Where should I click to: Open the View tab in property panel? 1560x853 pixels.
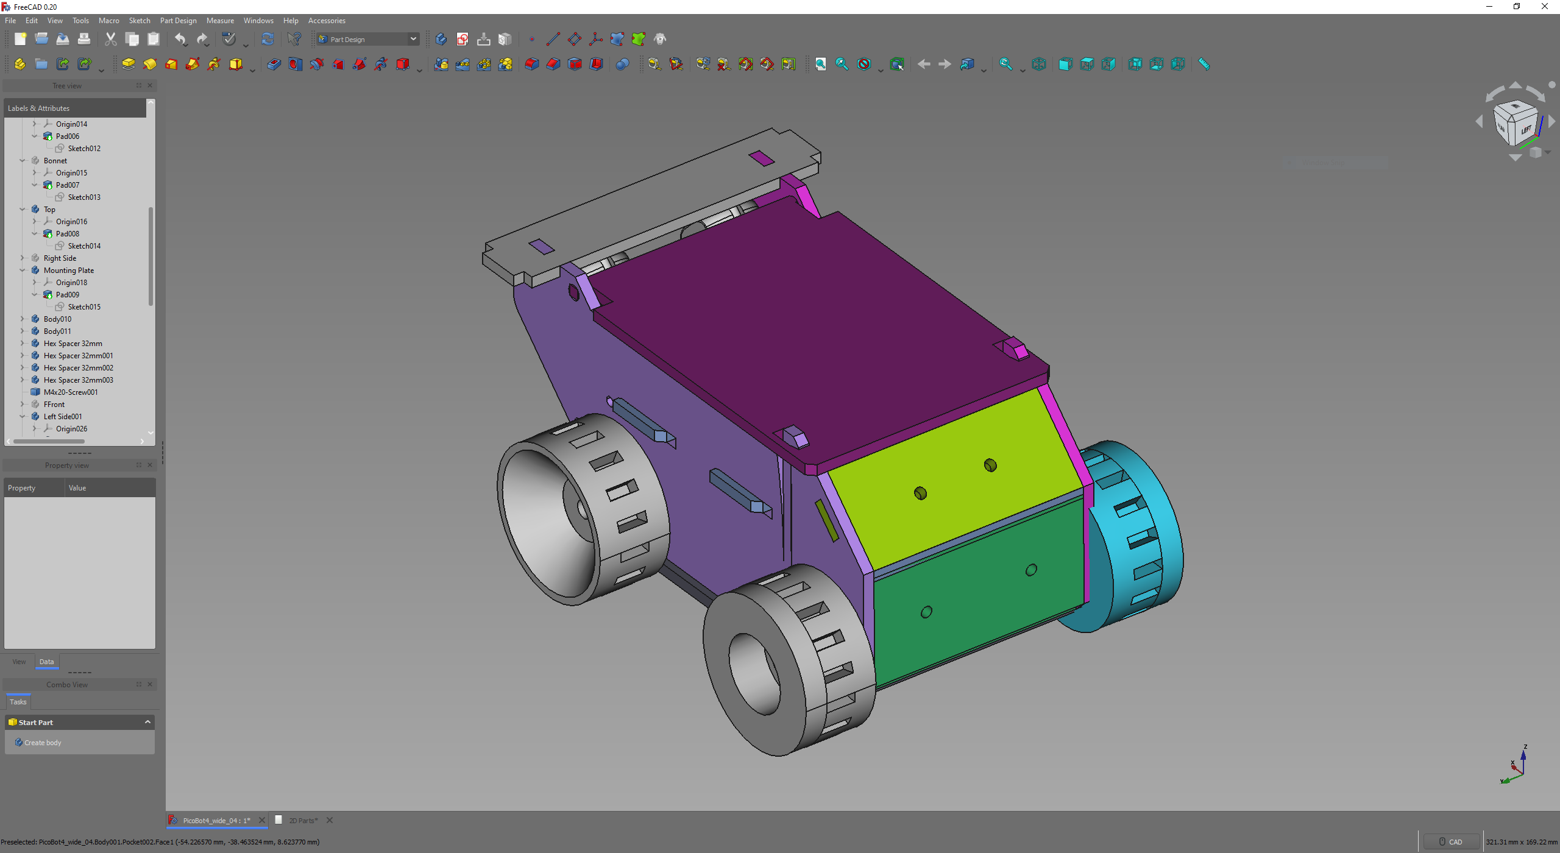19,662
